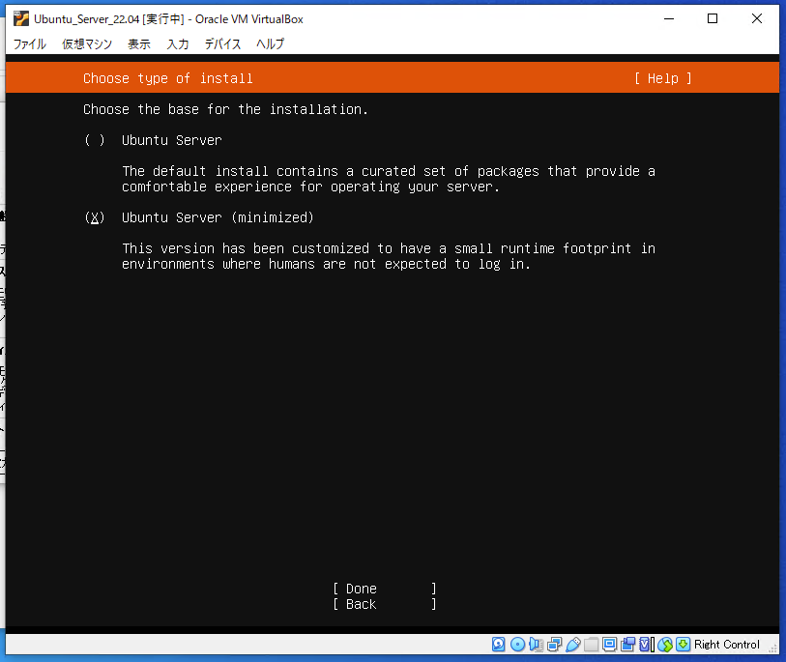The width and height of the screenshot is (786, 662).
Task: Select Ubuntu Server (minimized) radio option
Action: coord(95,217)
